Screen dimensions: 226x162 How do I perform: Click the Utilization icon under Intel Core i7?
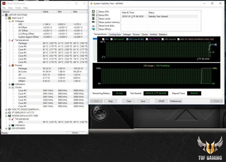click(13, 84)
